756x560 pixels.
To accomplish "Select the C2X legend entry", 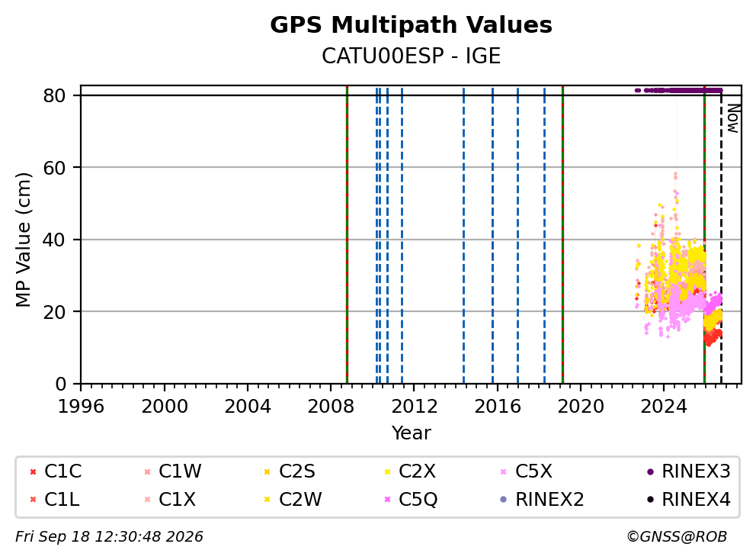I will pyautogui.click(x=412, y=471).
